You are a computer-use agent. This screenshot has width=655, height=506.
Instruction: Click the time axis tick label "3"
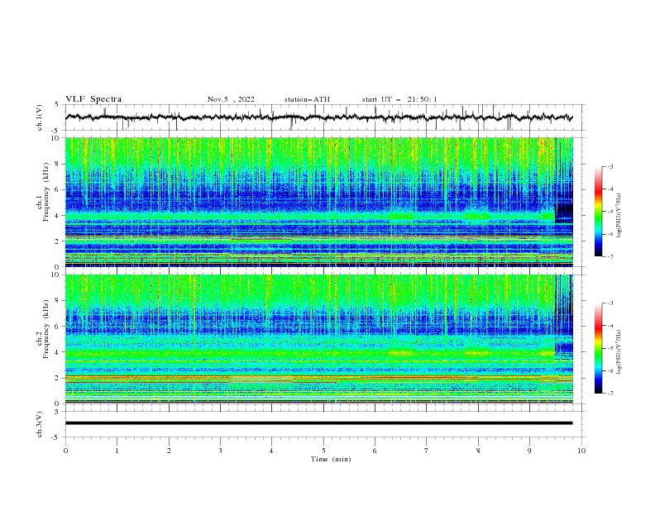click(220, 451)
